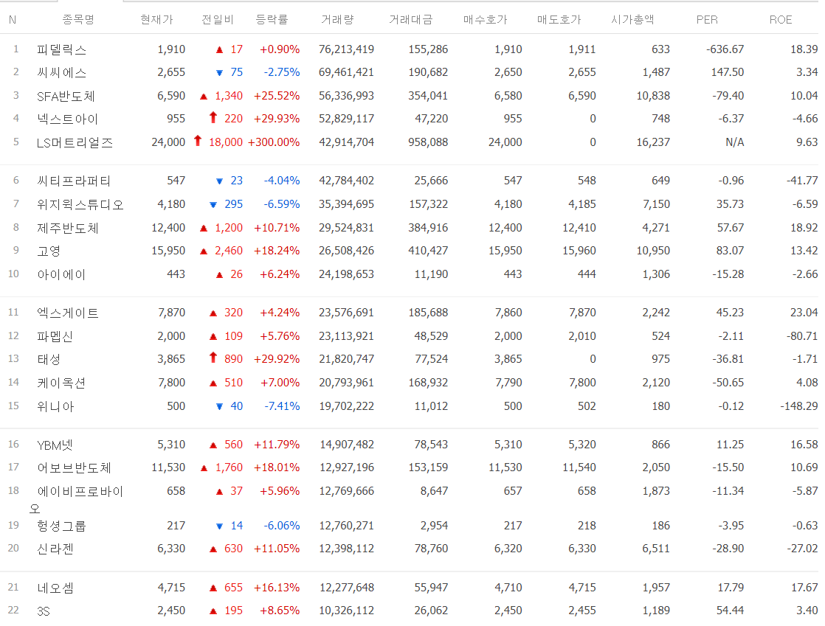Image resolution: width=825 pixels, height=626 pixels.
Task: Open the SFA반도체 stock link
Action: click(66, 96)
